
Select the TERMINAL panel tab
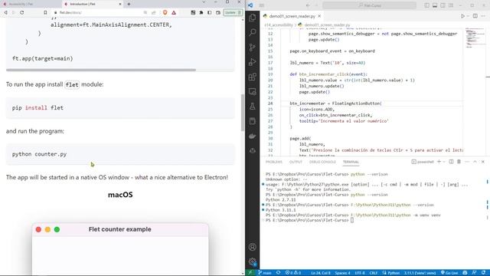tap(351, 162)
